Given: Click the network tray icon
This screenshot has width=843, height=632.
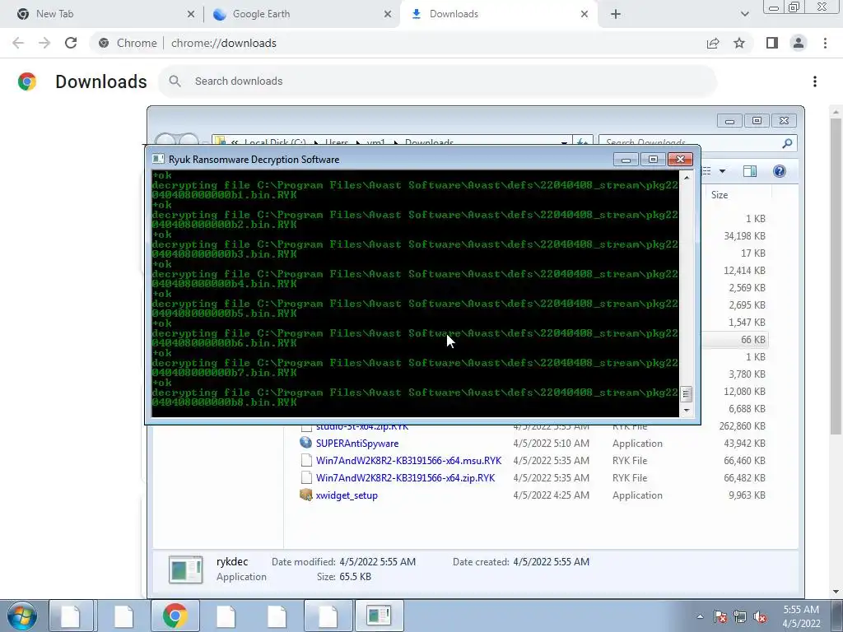Looking at the screenshot, I should click(740, 616).
